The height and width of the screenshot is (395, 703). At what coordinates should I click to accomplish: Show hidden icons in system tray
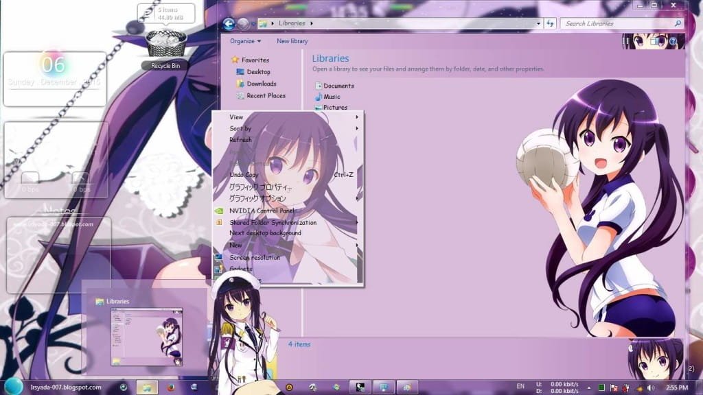coord(589,388)
